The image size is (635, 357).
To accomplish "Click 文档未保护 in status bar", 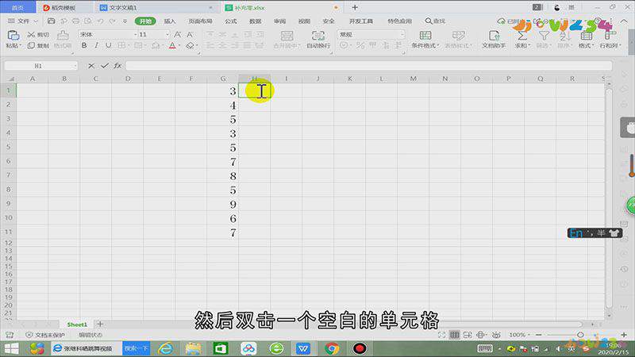I will click(45, 335).
